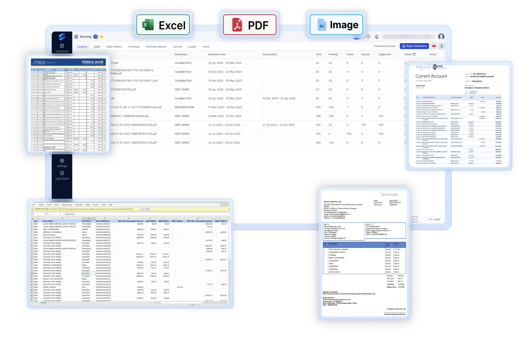
Task: Click the insert function fx icon
Action: pyautogui.click(x=61, y=214)
